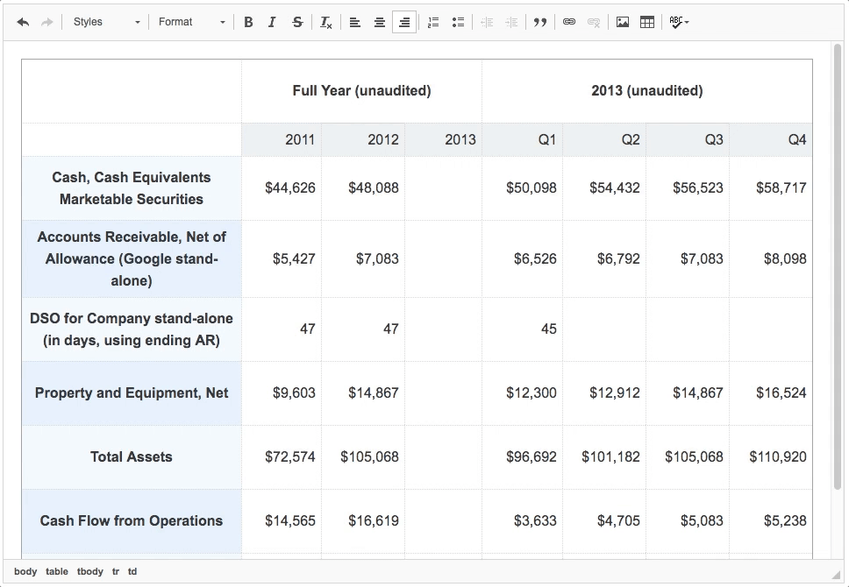The image size is (849, 587).
Task: Click the Remove Format icon
Action: 325,22
